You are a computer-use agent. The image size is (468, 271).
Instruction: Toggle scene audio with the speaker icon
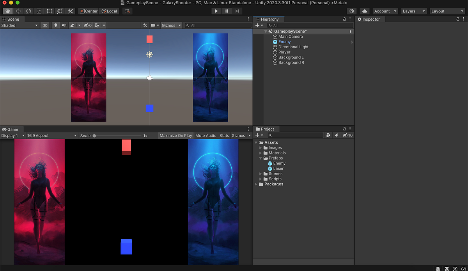64,25
